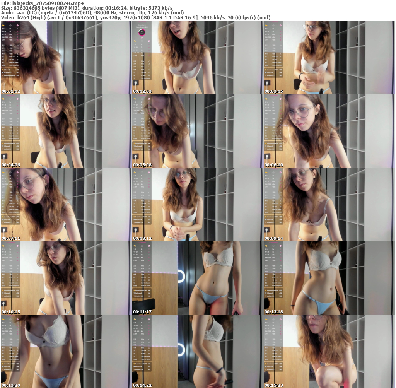Open the thumbnail timestamped 00:01:02
Viewport: 396px width, 388px height.
pos(66,57)
